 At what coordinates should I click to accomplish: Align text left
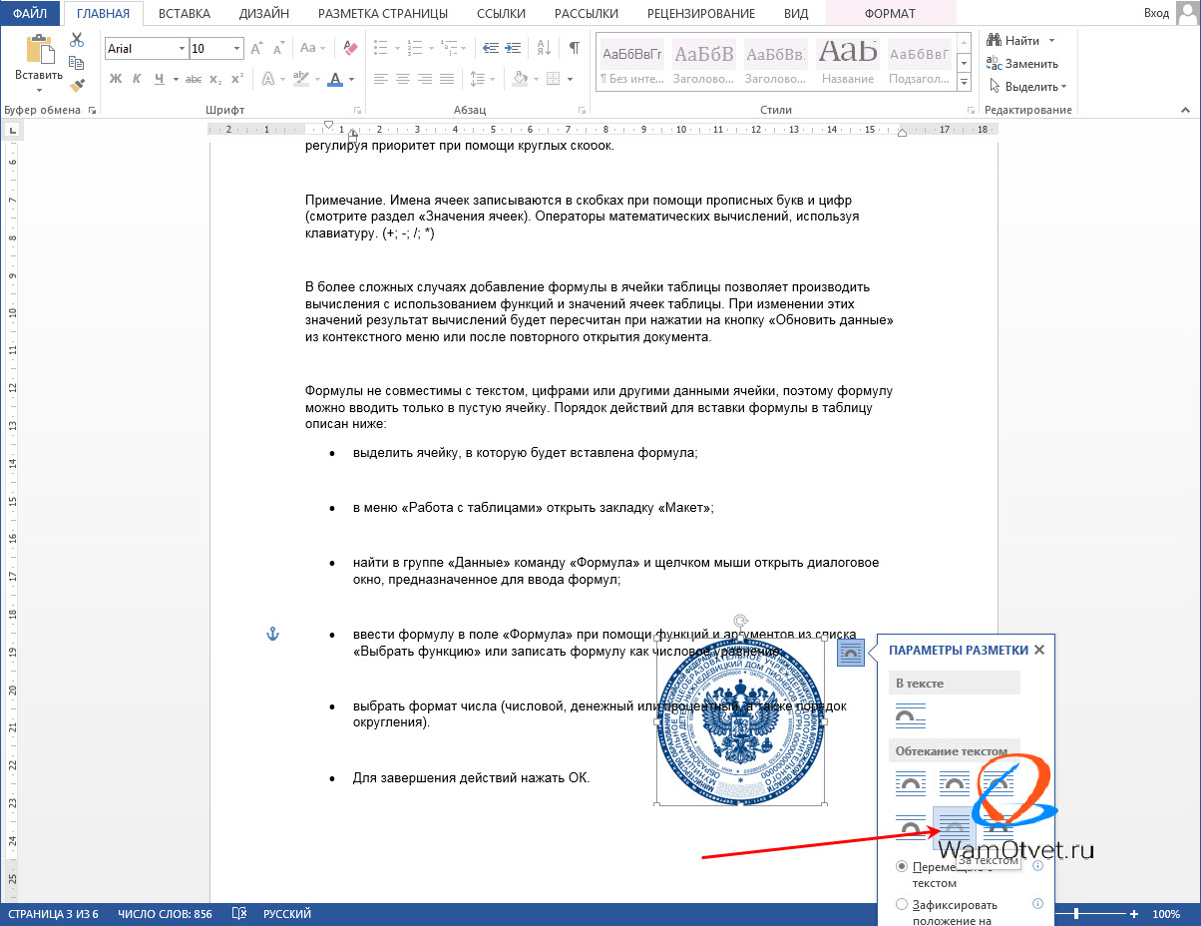pos(381,79)
